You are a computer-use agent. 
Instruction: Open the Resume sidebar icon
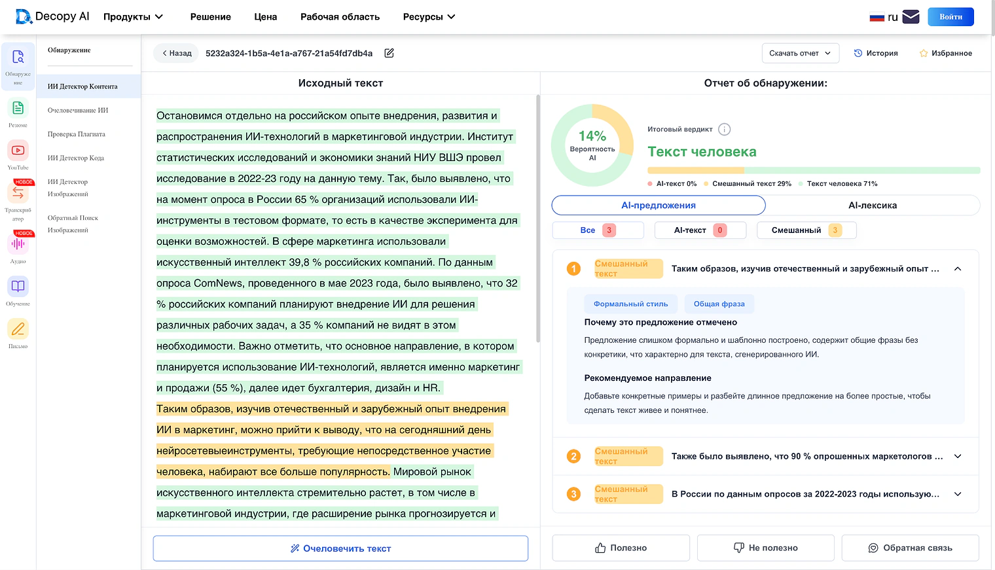pos(18,108)
